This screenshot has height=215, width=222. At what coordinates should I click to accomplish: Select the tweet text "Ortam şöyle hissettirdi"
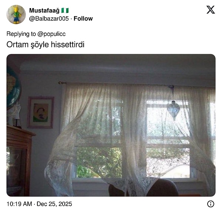(46, 45)
